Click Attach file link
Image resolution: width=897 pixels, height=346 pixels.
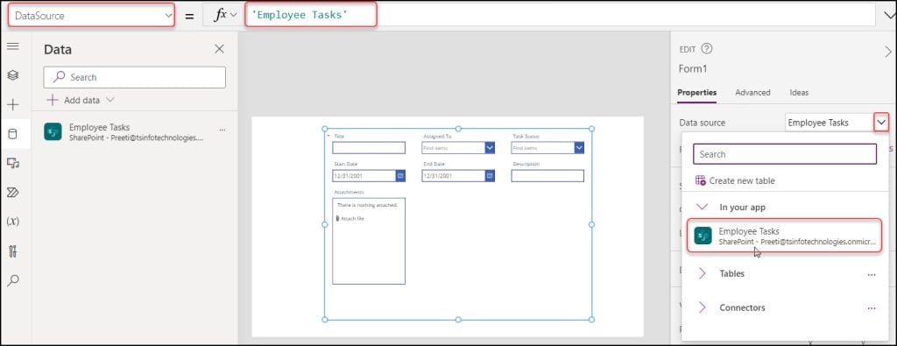click(x=350, y=218)
